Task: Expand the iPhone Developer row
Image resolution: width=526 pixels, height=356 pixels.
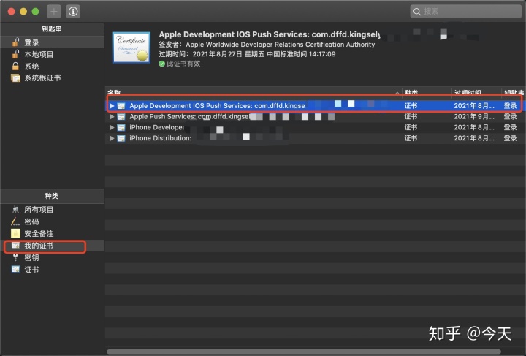Action: (112, 127)
